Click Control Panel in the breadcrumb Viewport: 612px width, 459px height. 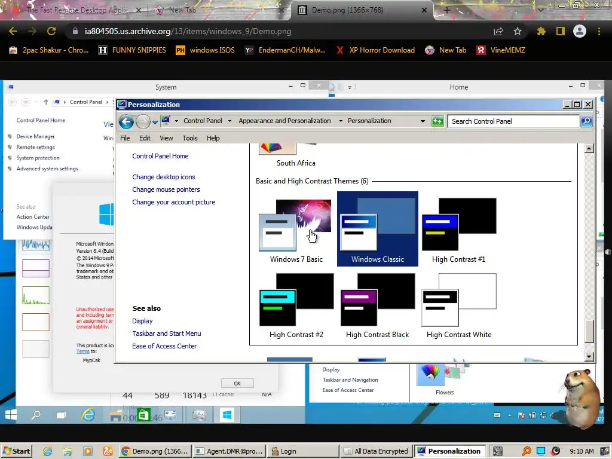[203, 121]
